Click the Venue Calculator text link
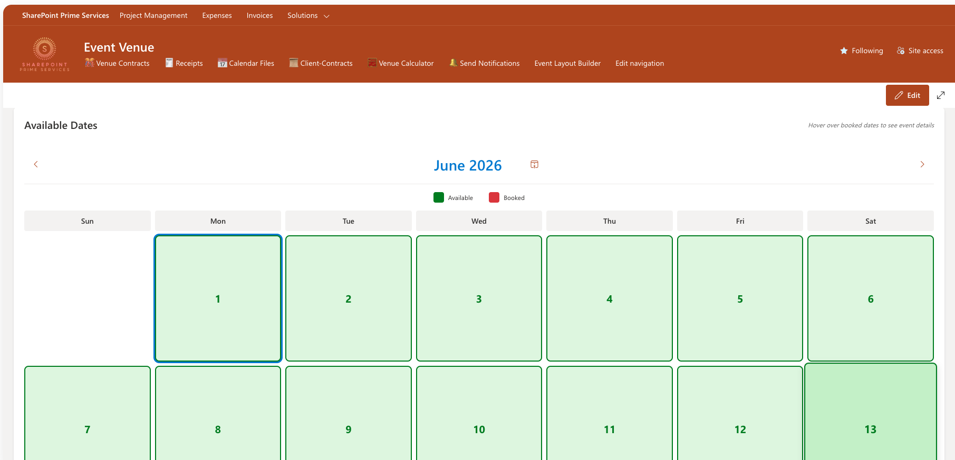The height and width of the screenshot is (460, 955). tap(406, 63)
